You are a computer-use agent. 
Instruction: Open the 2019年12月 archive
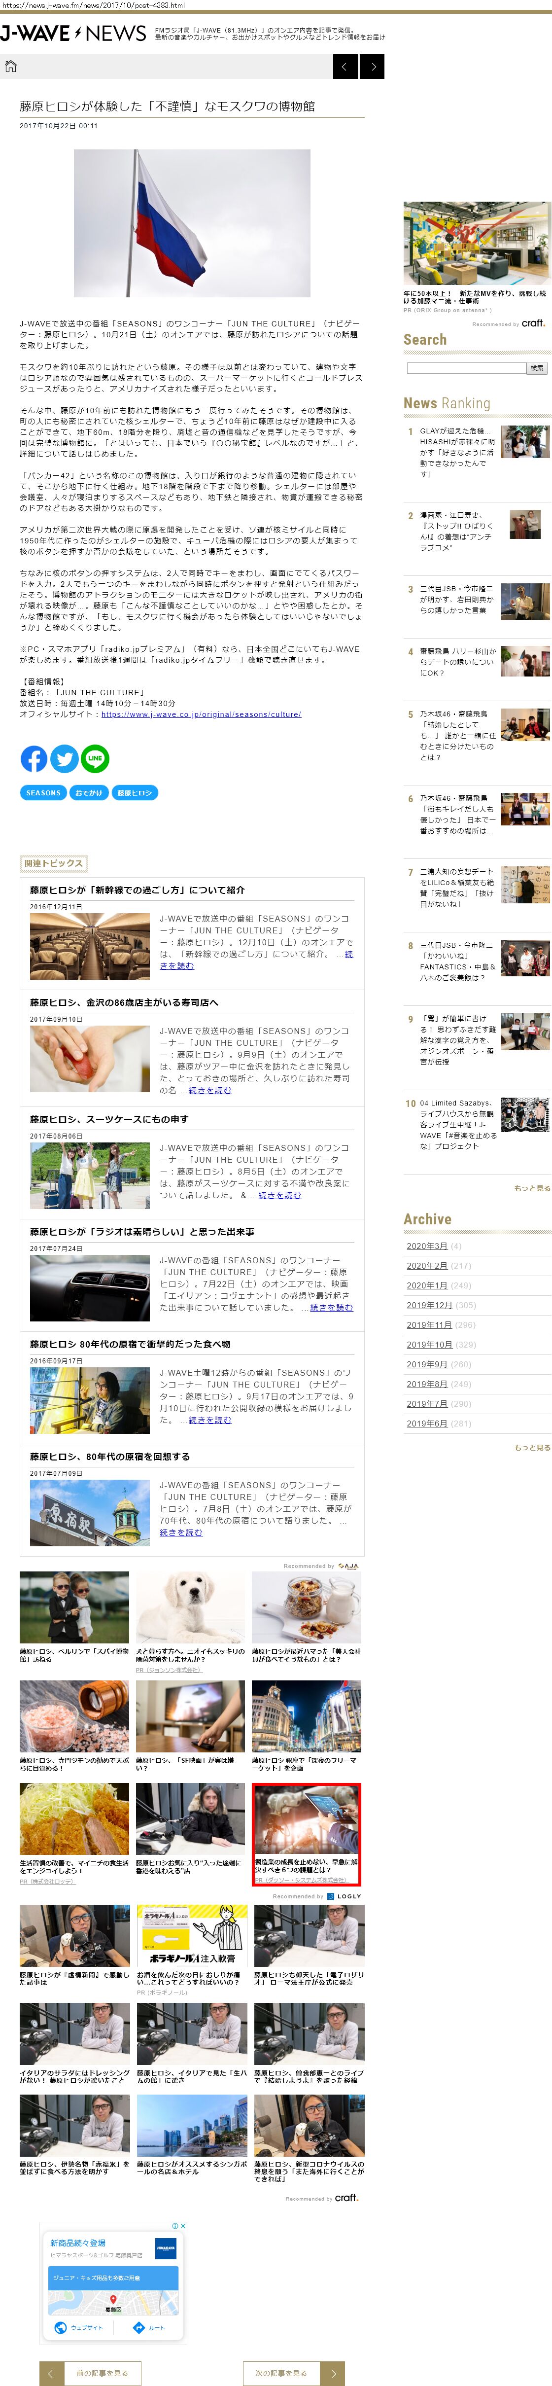pos(429,1305)
